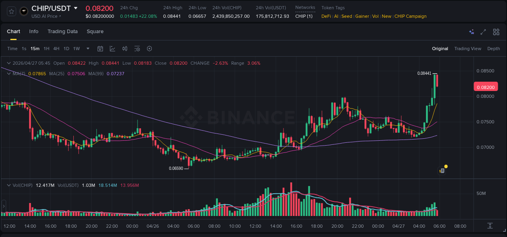Select the 1H time interval
Viewport: 507px width, 237px height.
[46, 49]
